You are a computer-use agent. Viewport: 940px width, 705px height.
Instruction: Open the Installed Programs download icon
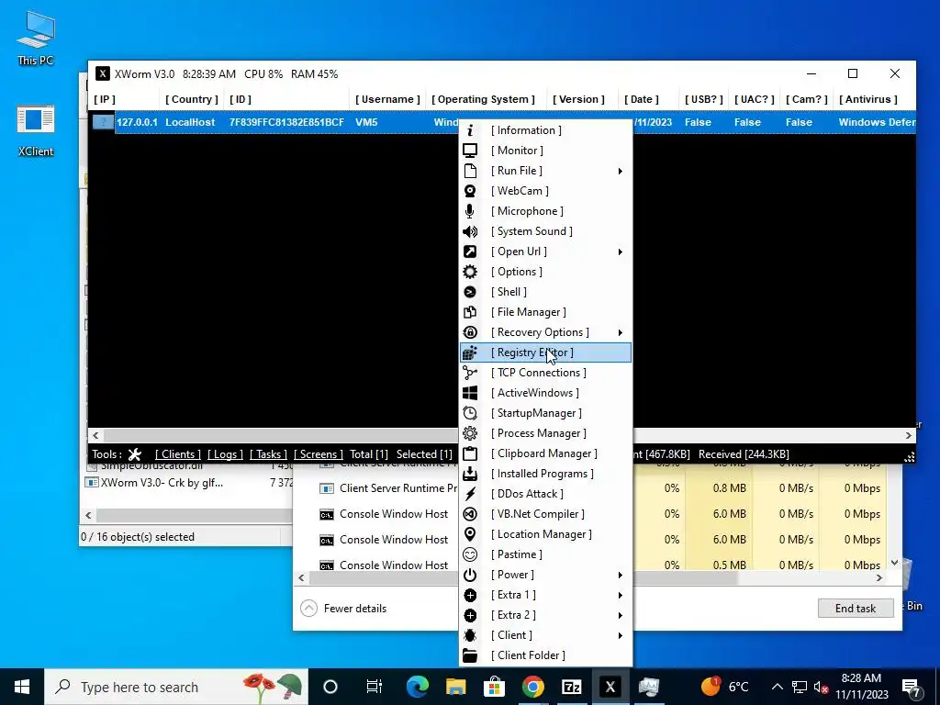tap(470, 474)
